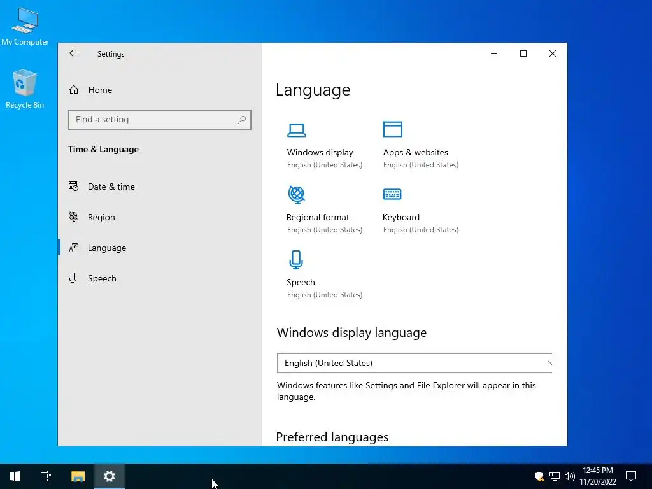
Task: Click the Region globe icon in sidebar
Action: point(73,216)
